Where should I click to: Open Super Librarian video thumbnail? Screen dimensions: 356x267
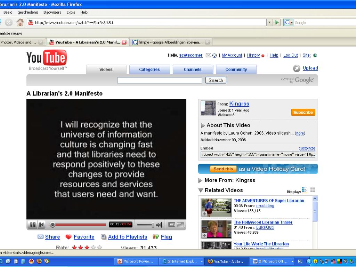click(216, 208)
